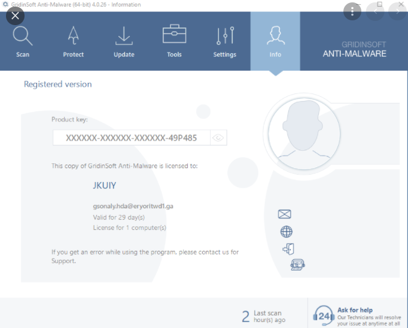Click the 24-hour headset help icon
408x328 pixels.
click(x=324, y=316)
